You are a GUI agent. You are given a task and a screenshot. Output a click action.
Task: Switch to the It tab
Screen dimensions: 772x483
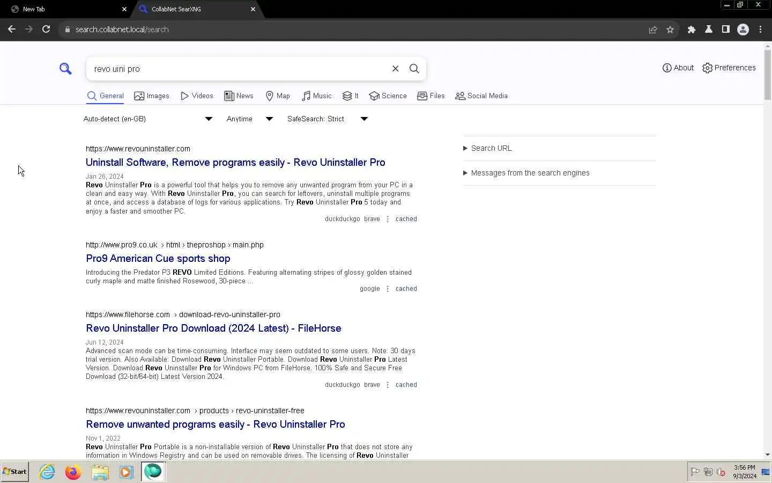[350, 96]
